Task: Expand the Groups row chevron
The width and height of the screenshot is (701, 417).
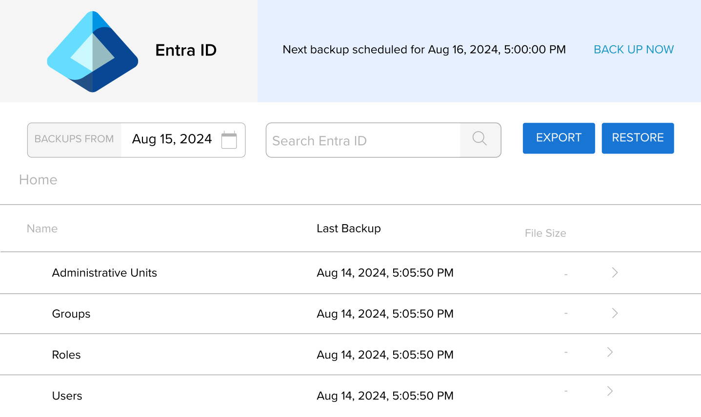Action: pos(615,313)
